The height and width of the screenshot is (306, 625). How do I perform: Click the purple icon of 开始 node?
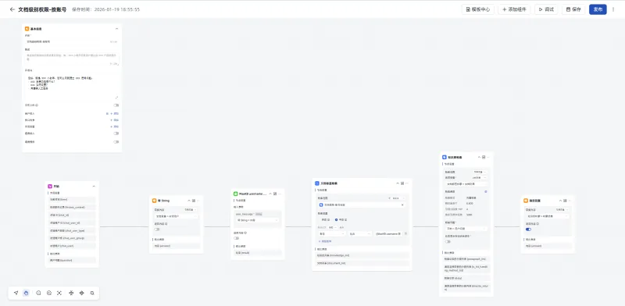coord(50,186)
